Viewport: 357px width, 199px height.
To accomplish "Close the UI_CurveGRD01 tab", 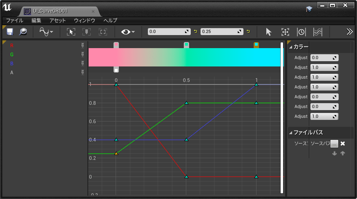I will click(93, 11).
